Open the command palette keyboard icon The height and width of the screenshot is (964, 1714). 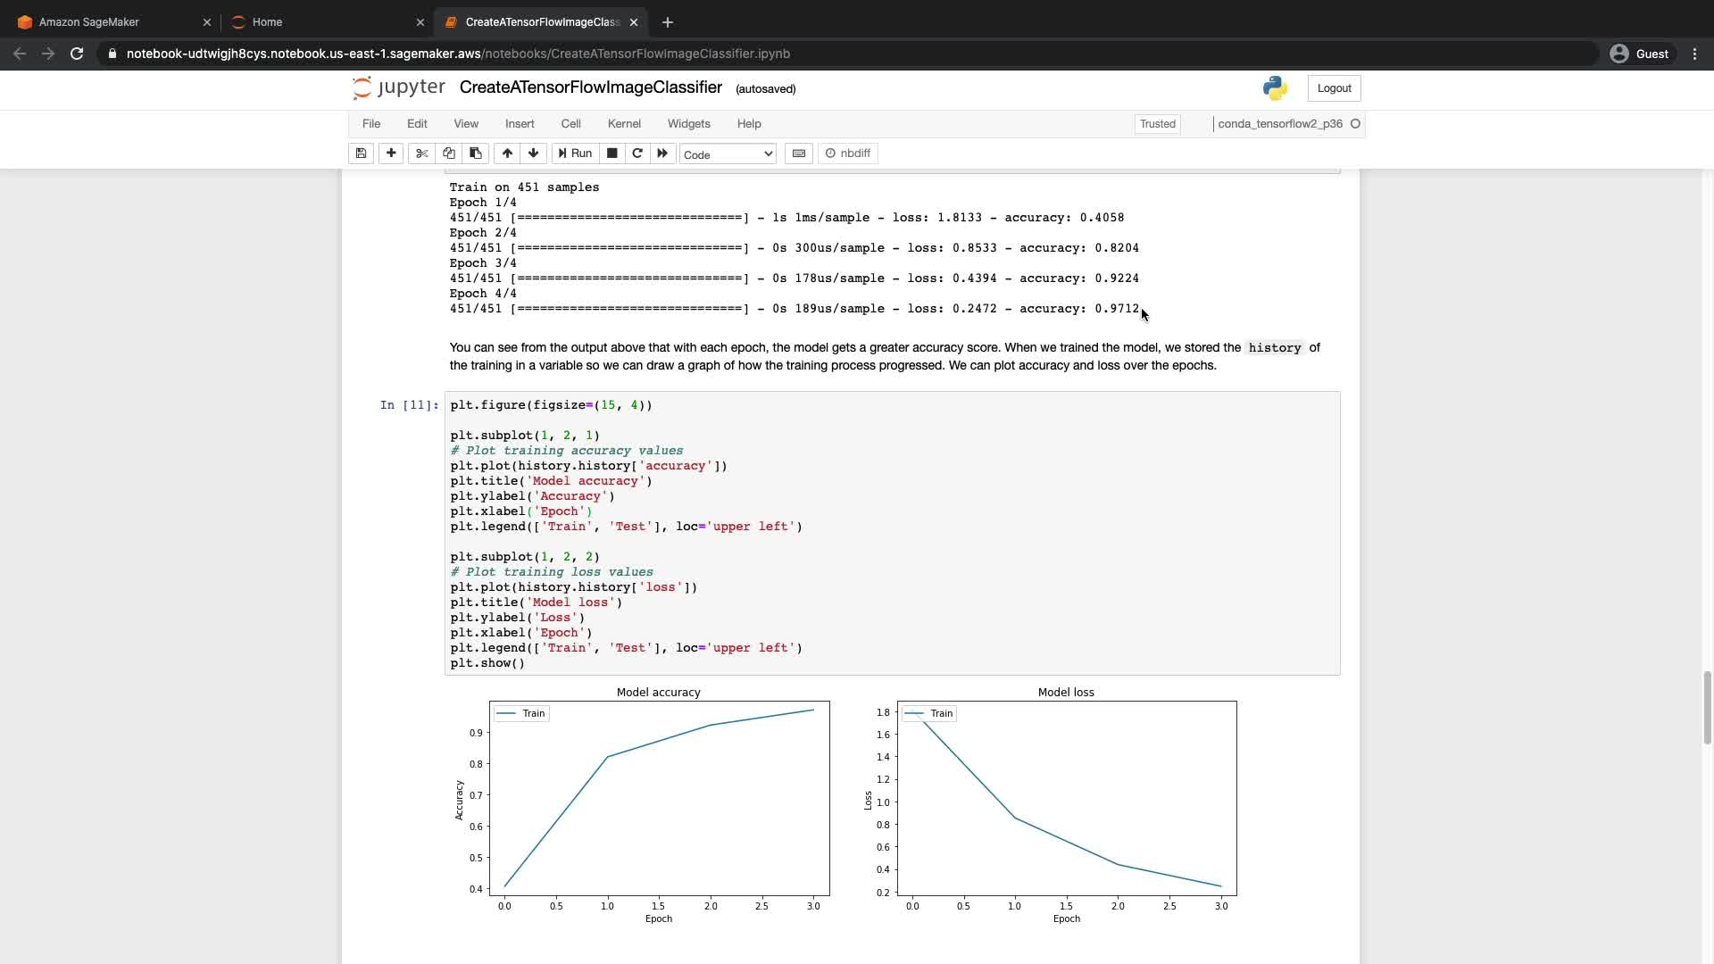799,154
